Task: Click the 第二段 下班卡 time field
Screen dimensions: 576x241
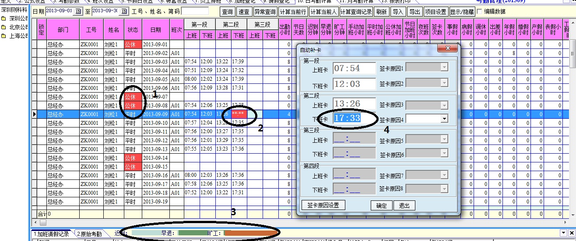Action: pos(354,118)
